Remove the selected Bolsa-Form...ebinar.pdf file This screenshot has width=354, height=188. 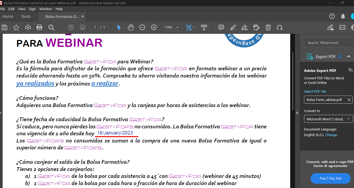coord(349,100)
